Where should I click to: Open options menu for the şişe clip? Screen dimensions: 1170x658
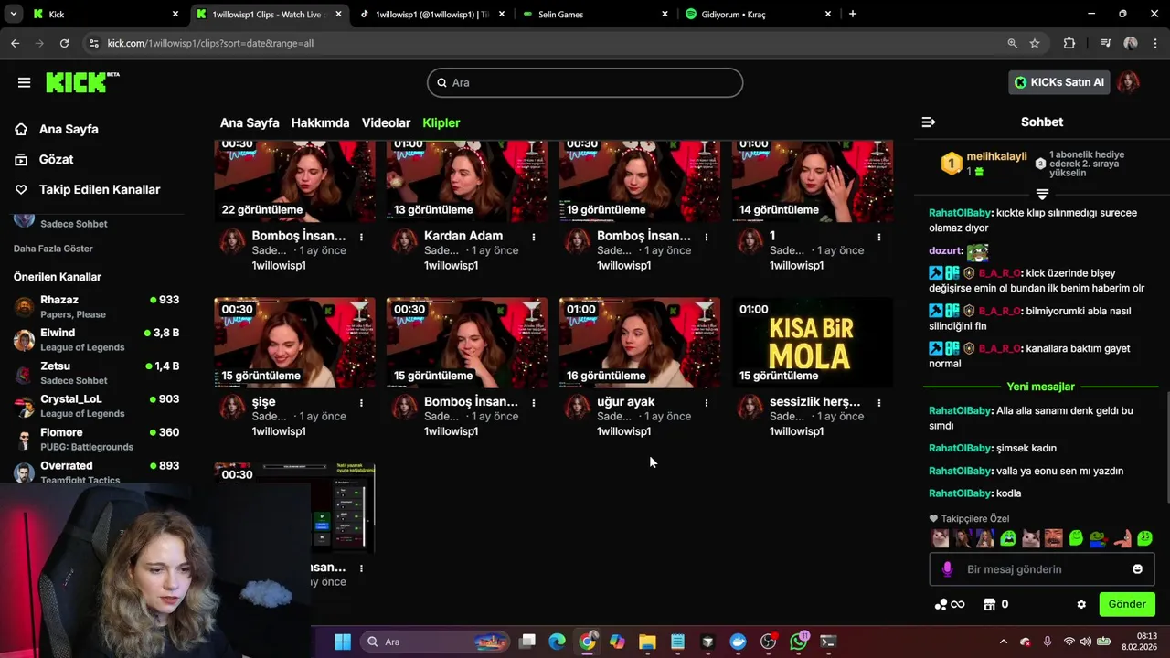(361, 402)
